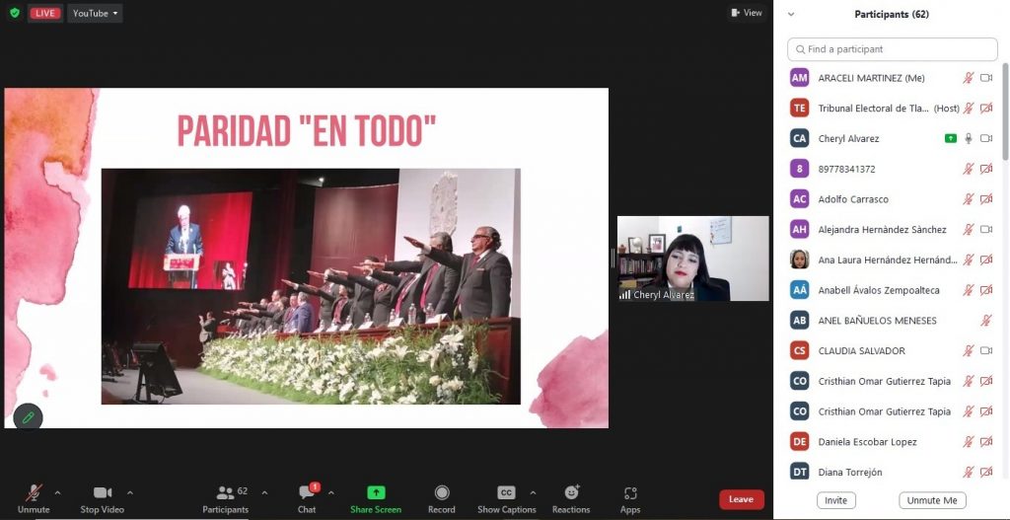Toggle Unmute microphone in the toolbar
The width and height of the screenshot is (1010, 520).
click(x=34, y=492)
